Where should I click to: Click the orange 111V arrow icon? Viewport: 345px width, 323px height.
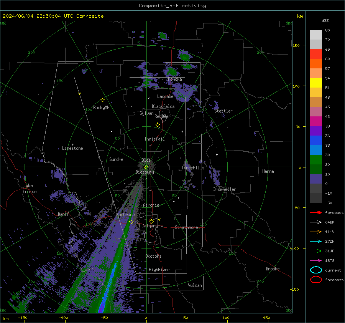point(316,232)
